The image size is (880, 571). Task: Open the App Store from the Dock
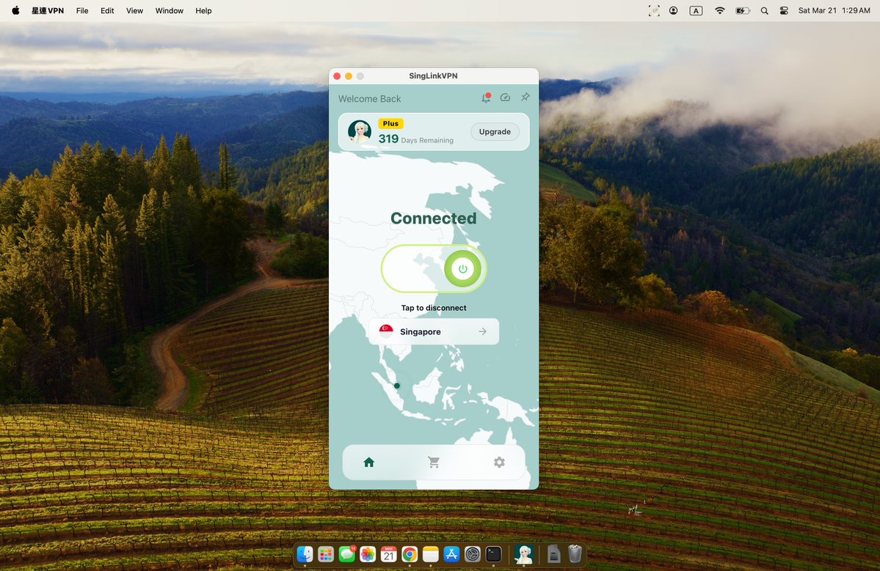[452, 554]
